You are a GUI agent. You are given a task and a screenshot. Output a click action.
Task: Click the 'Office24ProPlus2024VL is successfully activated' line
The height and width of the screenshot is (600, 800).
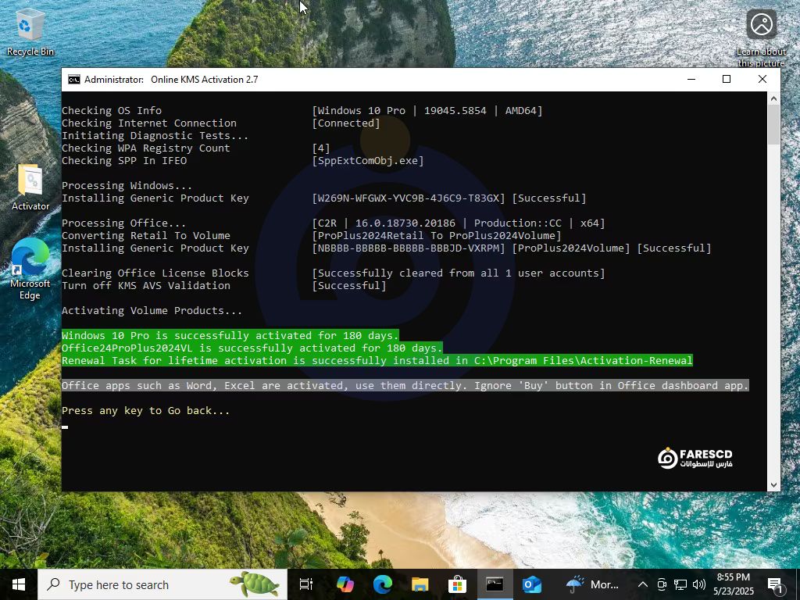[252, 348]
